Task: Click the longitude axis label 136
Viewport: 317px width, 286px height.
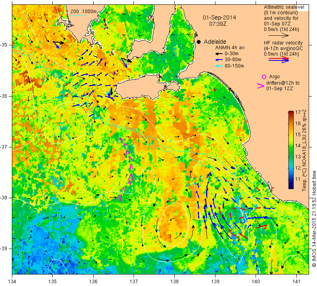Action: point(93,281)
